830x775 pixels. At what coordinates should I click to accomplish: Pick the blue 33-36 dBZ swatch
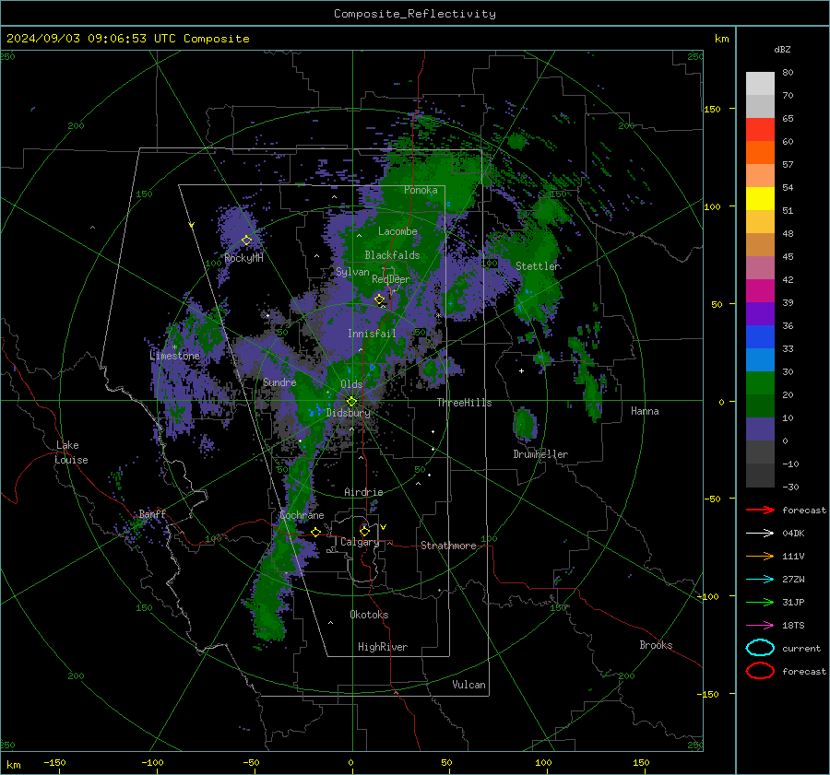(760, 337)
